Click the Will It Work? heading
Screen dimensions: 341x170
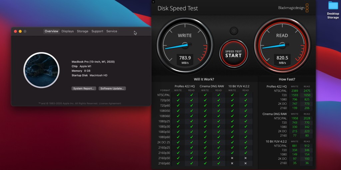tap(204, 79)
